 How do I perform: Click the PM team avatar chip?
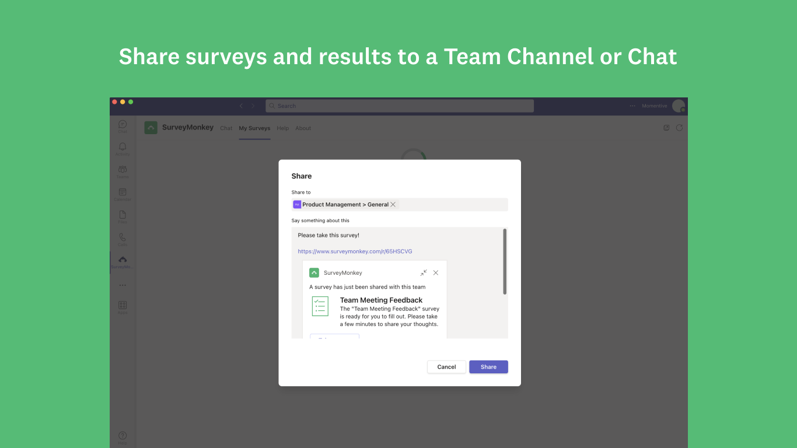(x=297, y=204)
